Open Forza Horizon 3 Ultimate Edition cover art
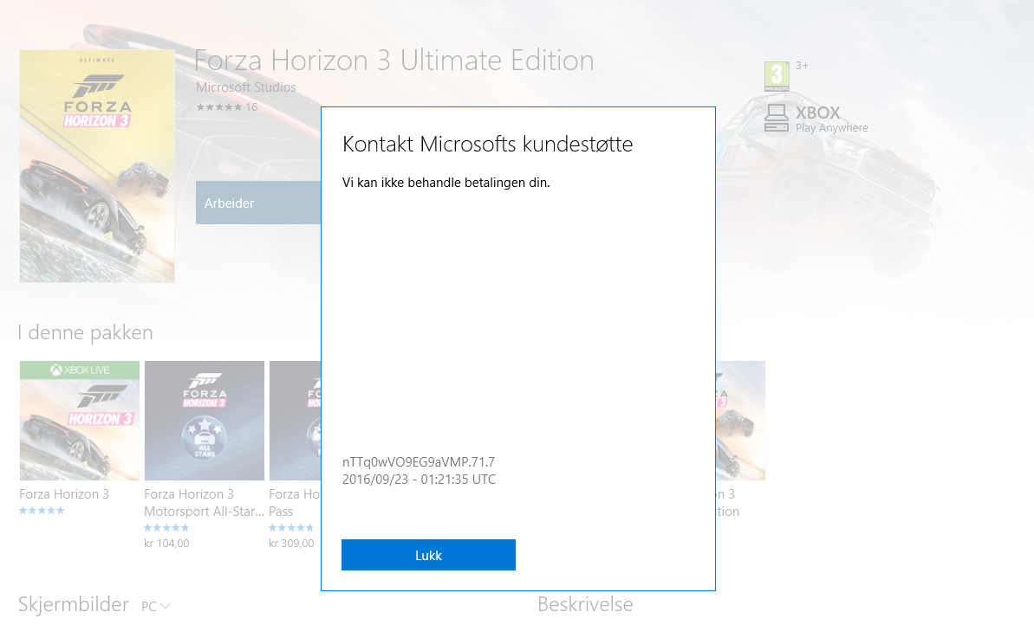The image size is (1034, 625). click(97, 166)
